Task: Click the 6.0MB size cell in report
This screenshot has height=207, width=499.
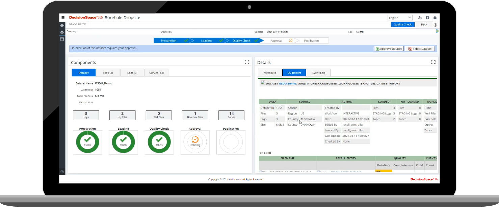Action: [280, 125]
